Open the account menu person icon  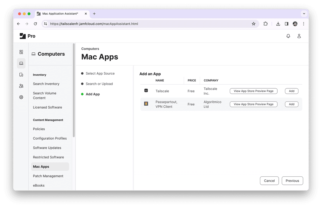pos(299,36)
